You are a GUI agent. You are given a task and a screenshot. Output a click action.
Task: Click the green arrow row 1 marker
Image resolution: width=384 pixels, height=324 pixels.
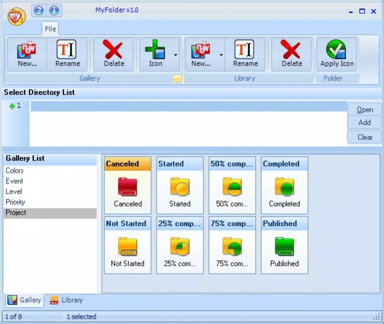(x=12, y=106)
